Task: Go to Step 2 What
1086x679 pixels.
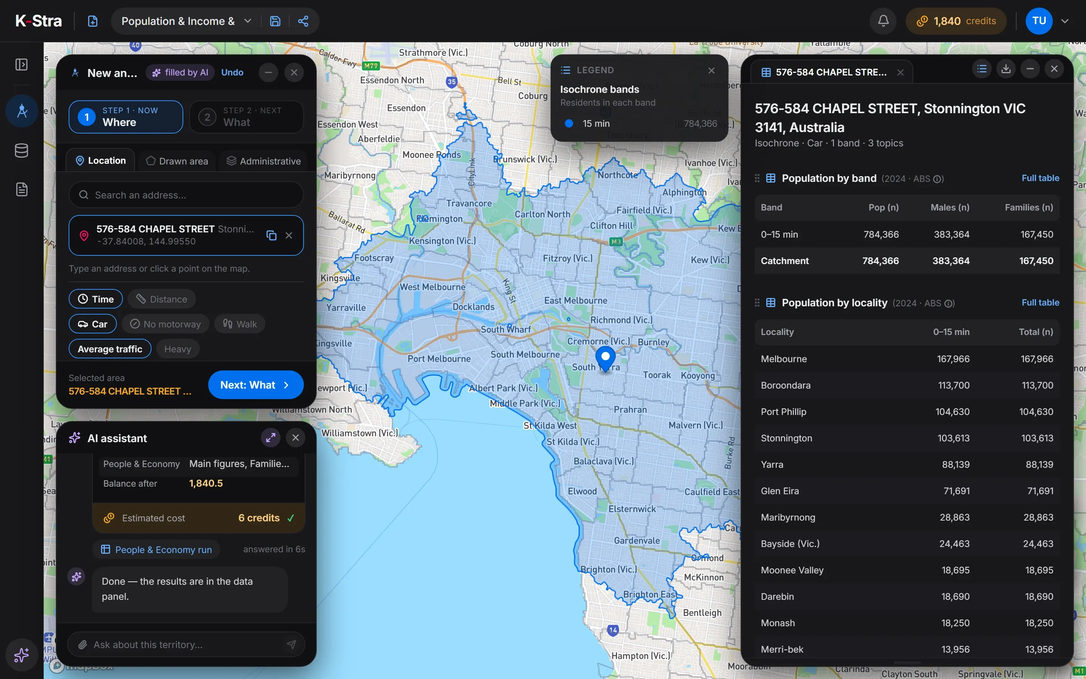Action: click(x=246, y=117)
